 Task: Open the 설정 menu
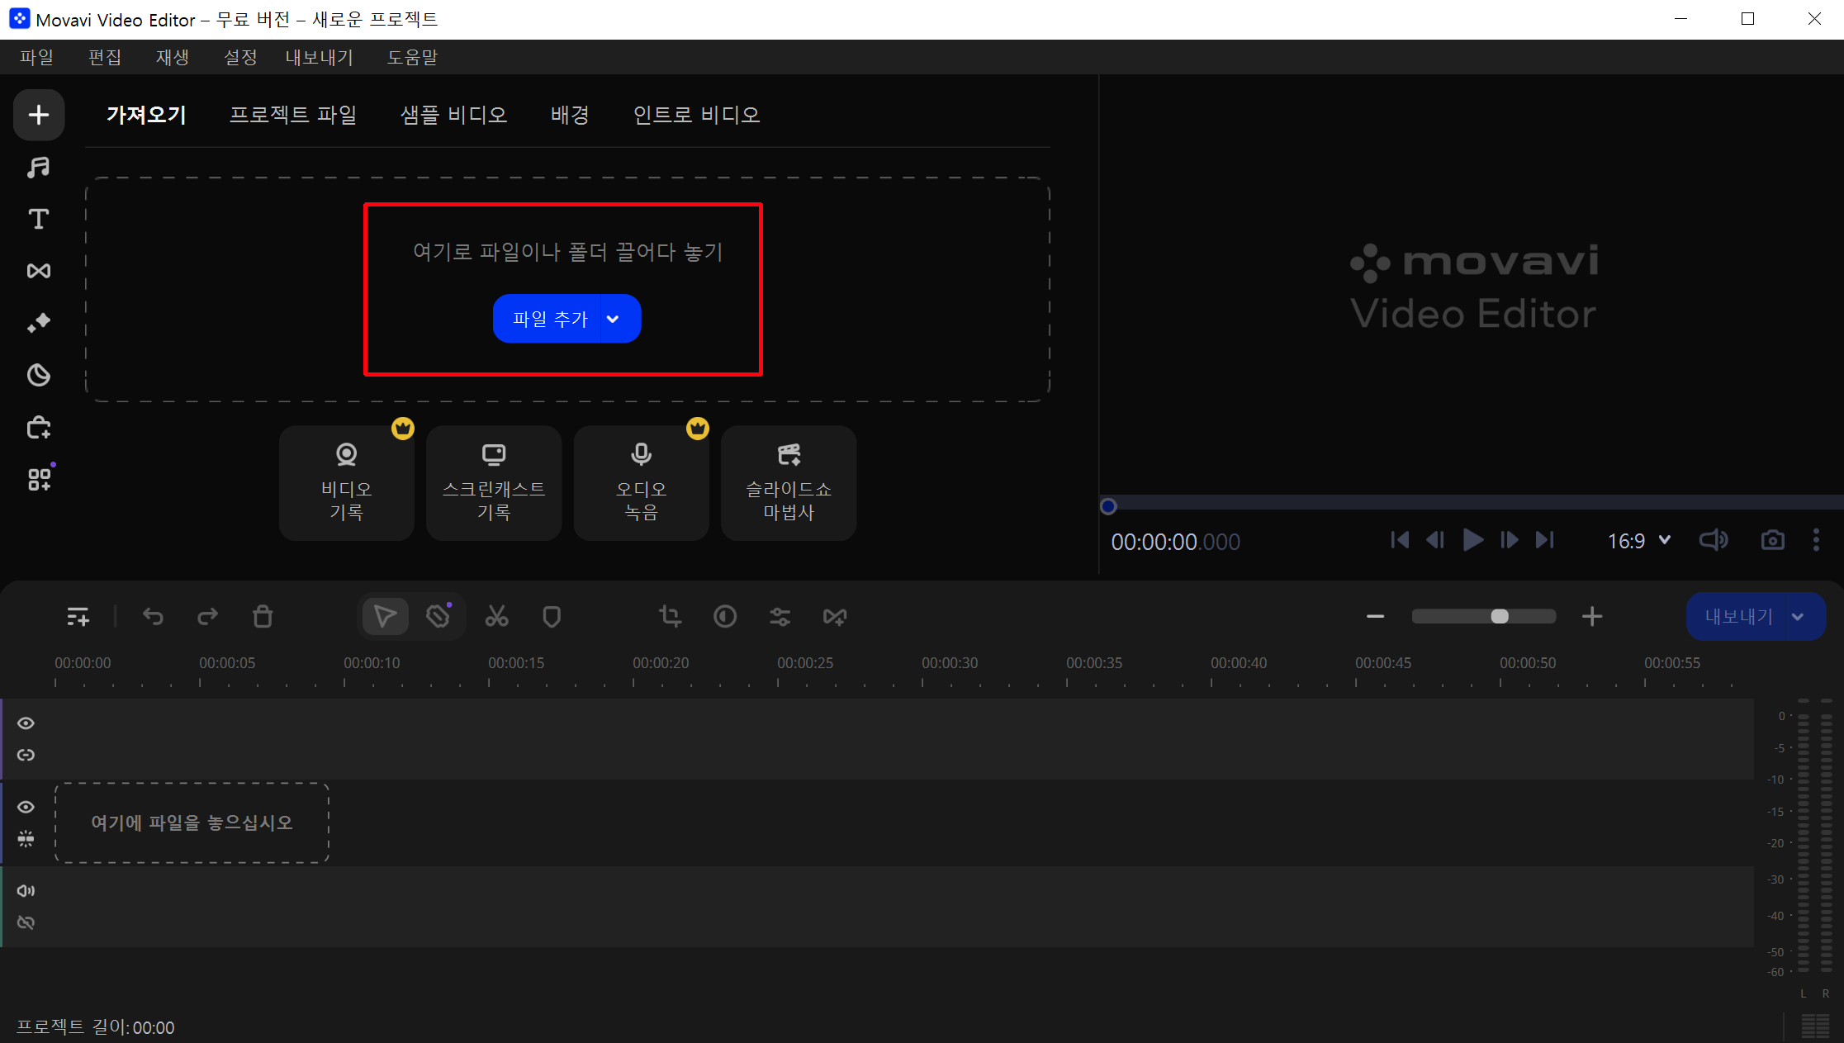240,57
